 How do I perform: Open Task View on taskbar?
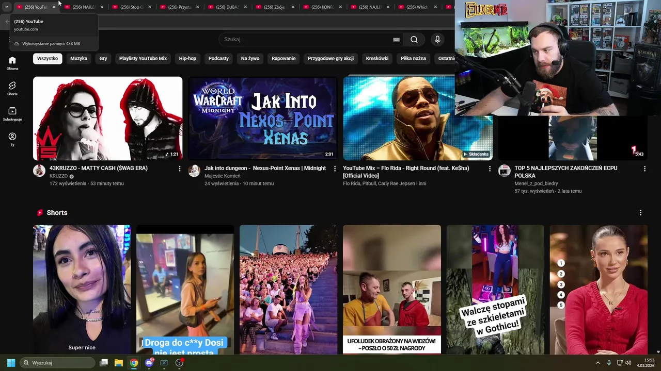pos(103,363)
